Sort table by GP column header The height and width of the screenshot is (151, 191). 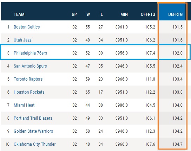74,14
